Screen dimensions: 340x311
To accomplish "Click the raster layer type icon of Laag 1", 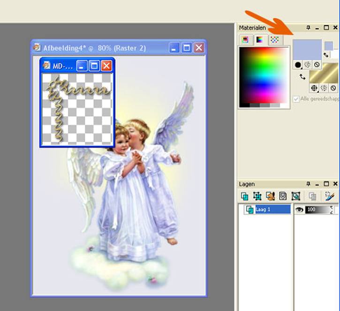I will (x=249, y=210).
